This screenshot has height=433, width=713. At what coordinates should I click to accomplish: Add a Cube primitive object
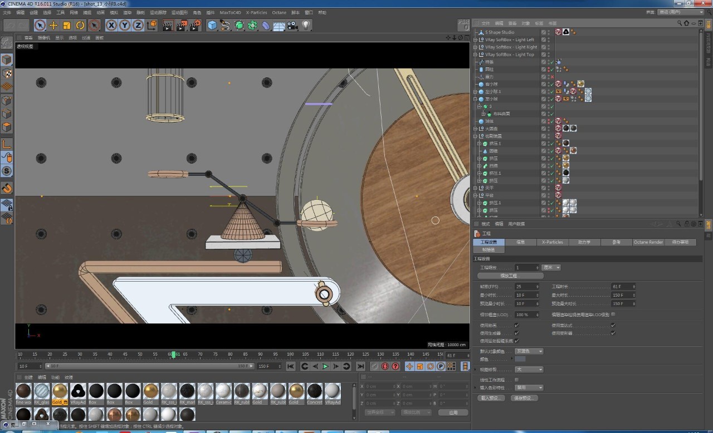212,25
